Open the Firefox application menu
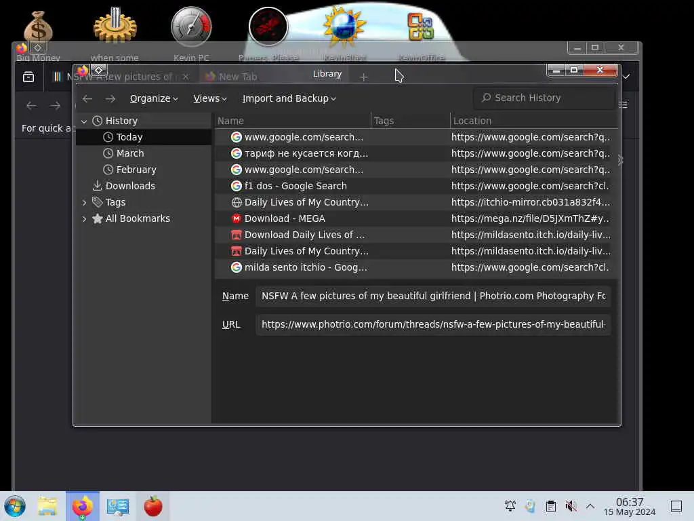 624,105
